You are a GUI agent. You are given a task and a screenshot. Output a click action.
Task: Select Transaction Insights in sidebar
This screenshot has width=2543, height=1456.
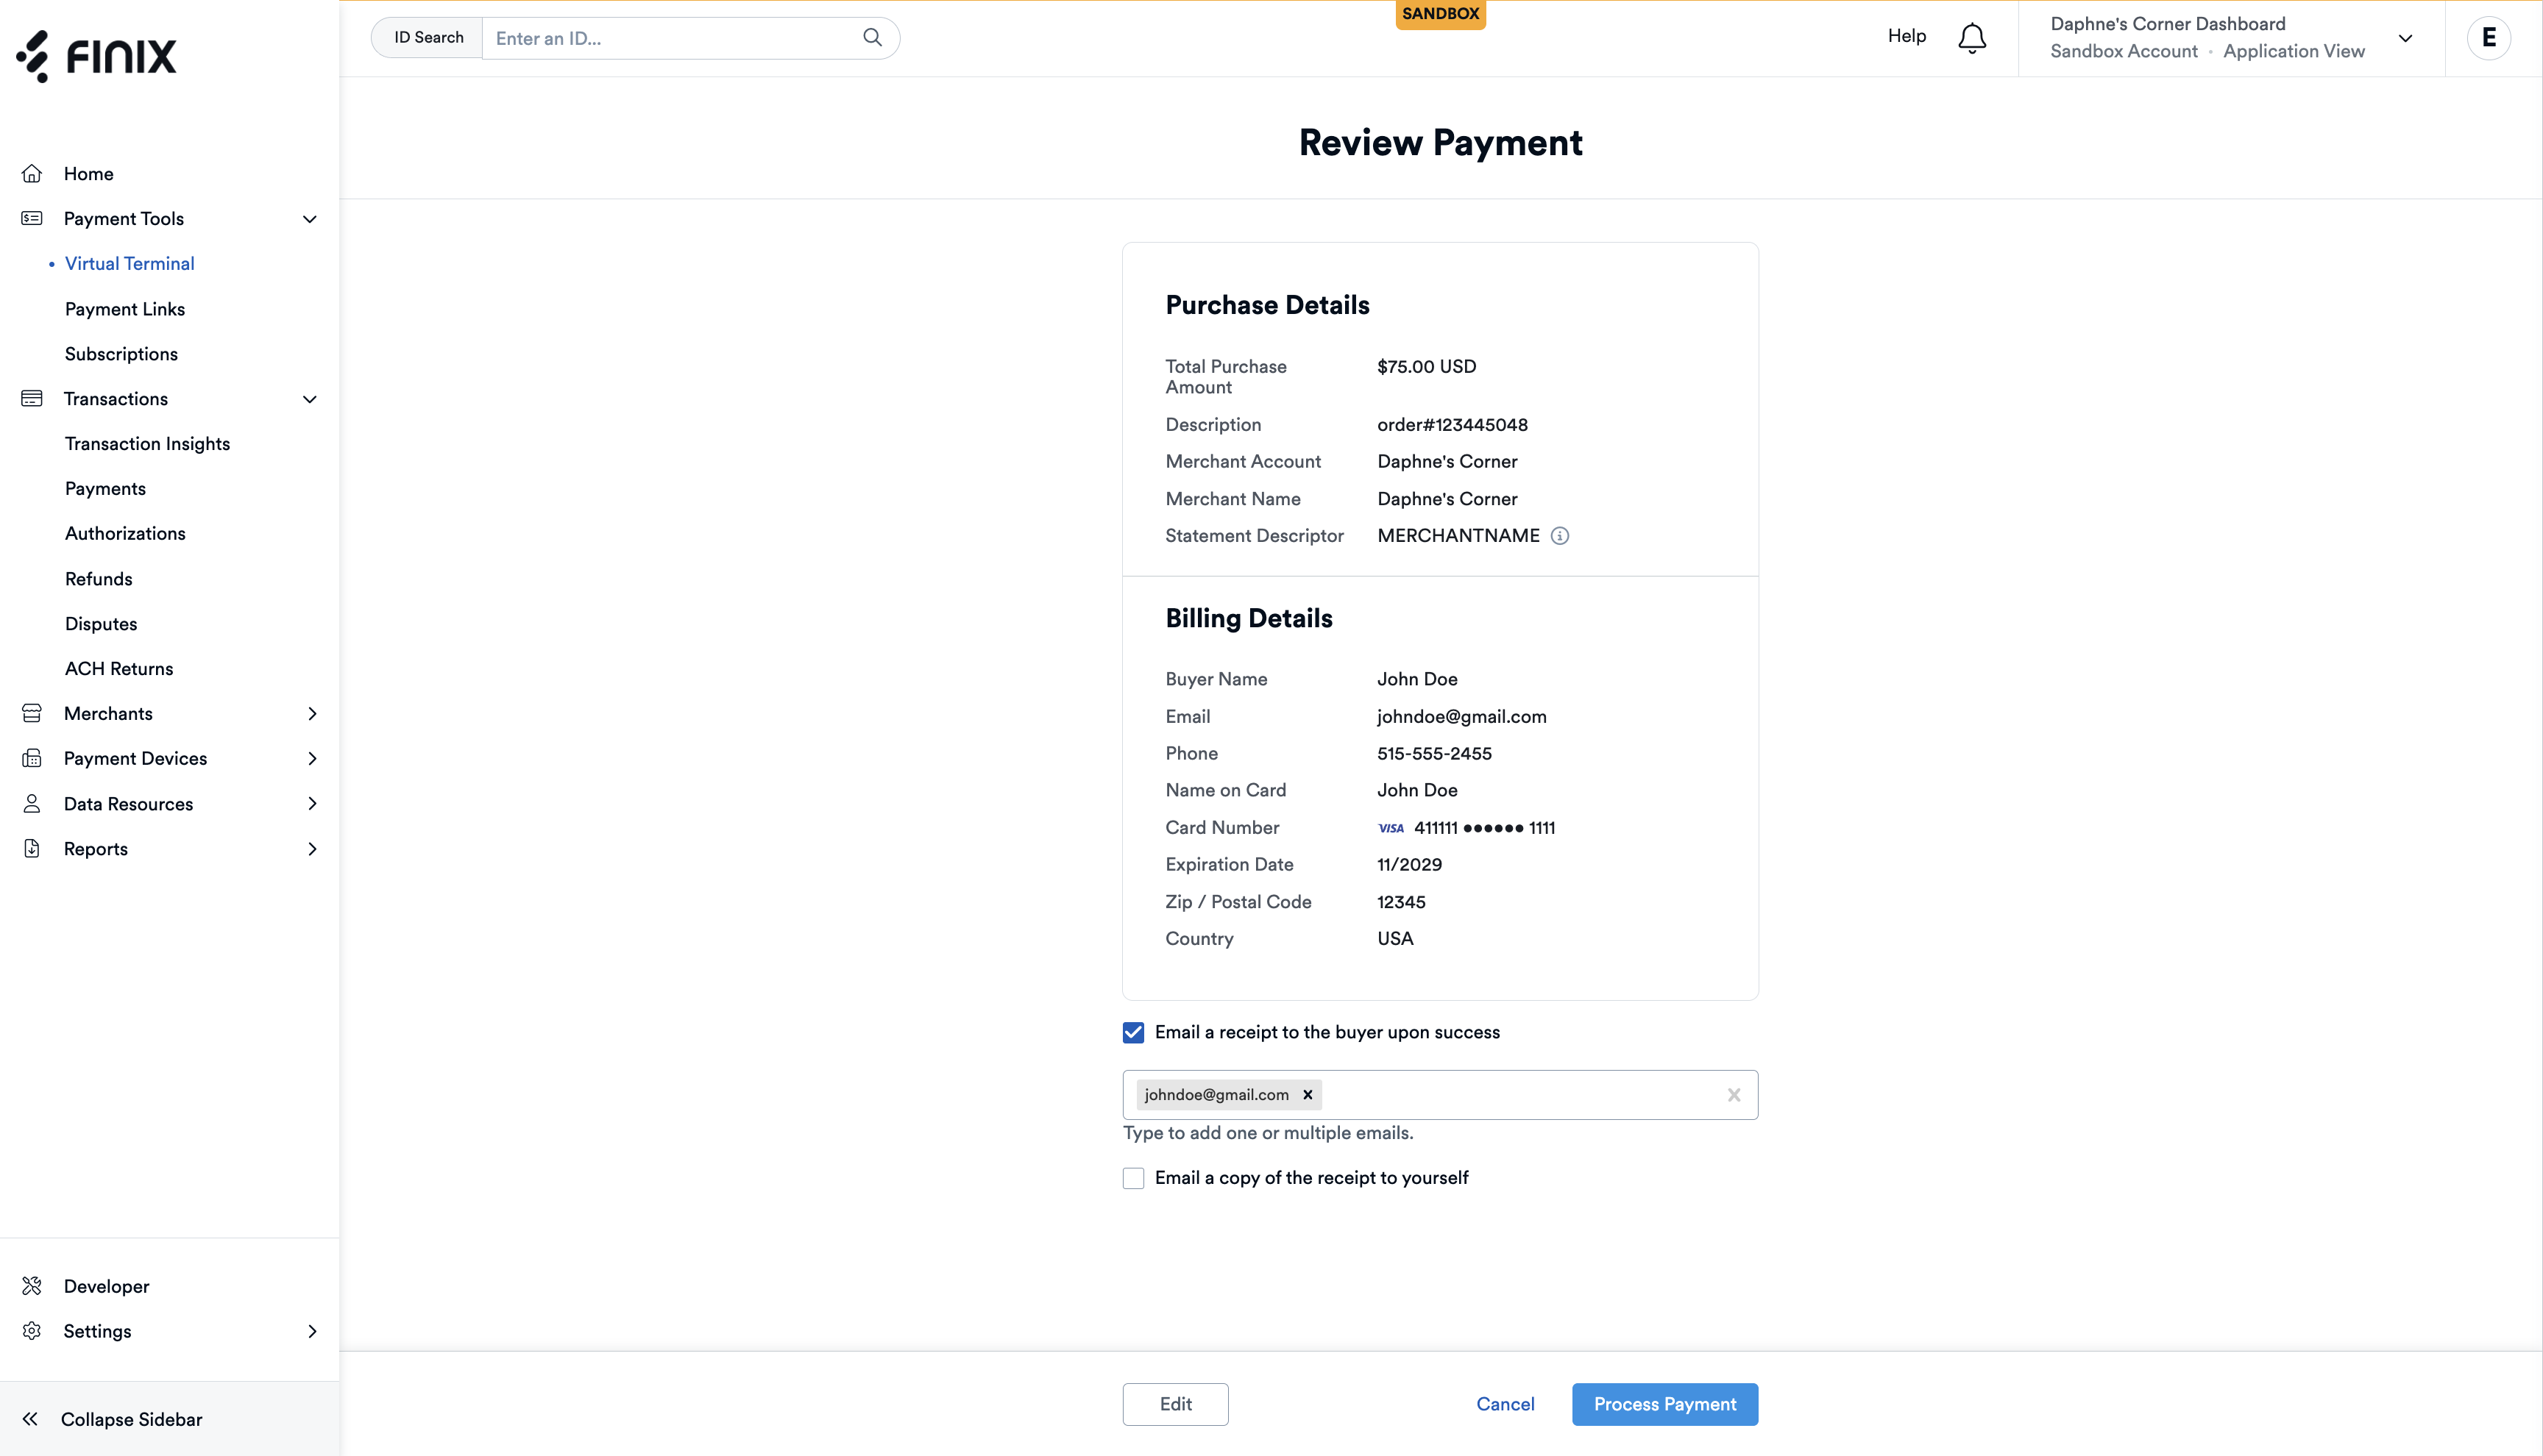click(x=147, y=443)
